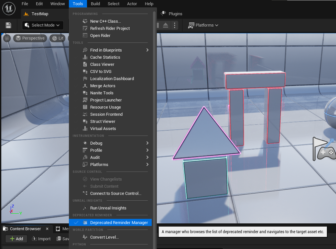Close the Tools menu via its header
Viewport: 336px width, 249px height.
pos(78,4)
